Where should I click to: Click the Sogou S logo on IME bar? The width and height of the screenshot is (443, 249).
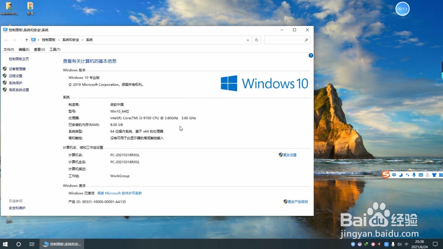click(386, 175)
